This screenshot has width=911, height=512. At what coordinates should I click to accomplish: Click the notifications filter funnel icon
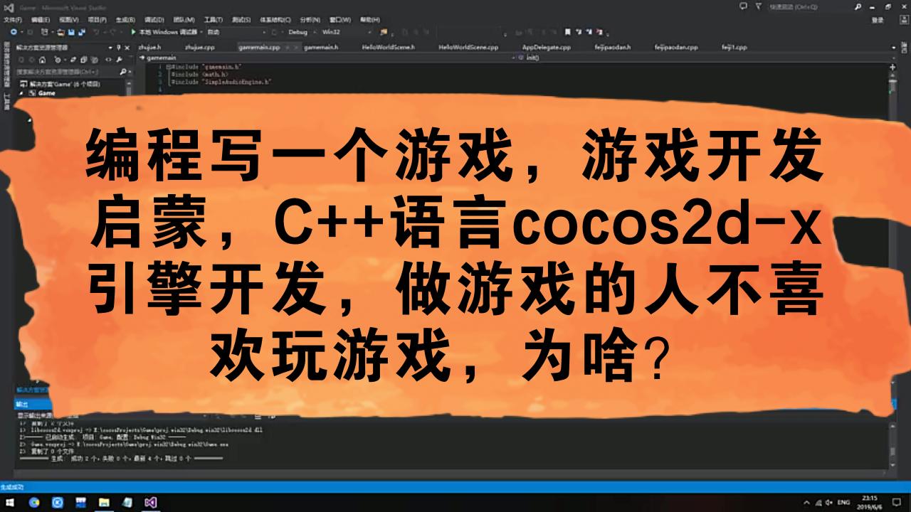click(x=759, y=6)
